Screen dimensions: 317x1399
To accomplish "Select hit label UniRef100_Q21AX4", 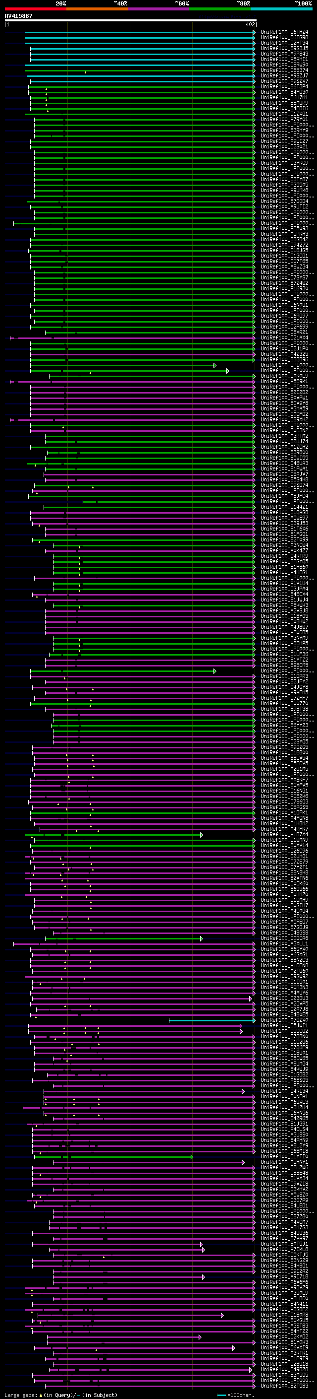I will [284, 338].
